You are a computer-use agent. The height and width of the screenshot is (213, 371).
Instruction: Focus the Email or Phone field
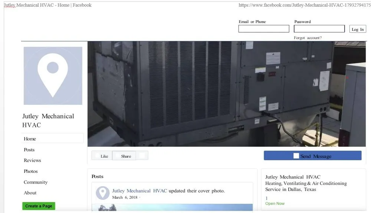click(264, 29)
